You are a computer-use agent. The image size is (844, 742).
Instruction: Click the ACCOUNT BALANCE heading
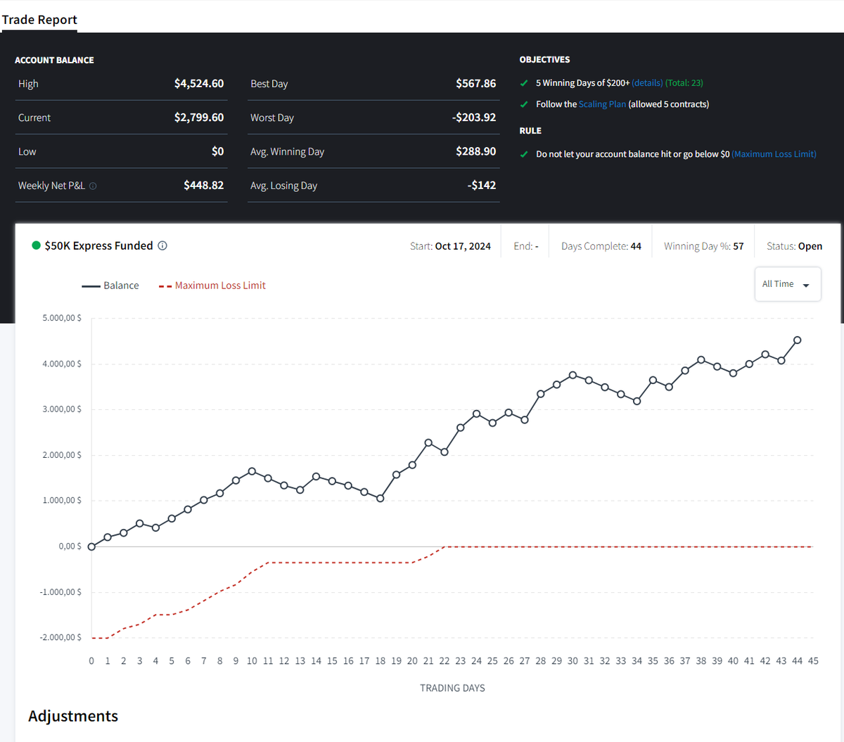pos(54,60)
